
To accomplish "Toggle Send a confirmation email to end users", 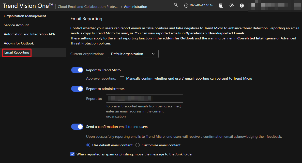I will [x=77, y=127].
